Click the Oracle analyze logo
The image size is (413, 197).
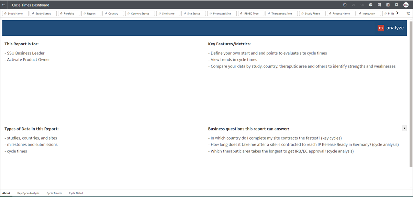click(391, 28)
